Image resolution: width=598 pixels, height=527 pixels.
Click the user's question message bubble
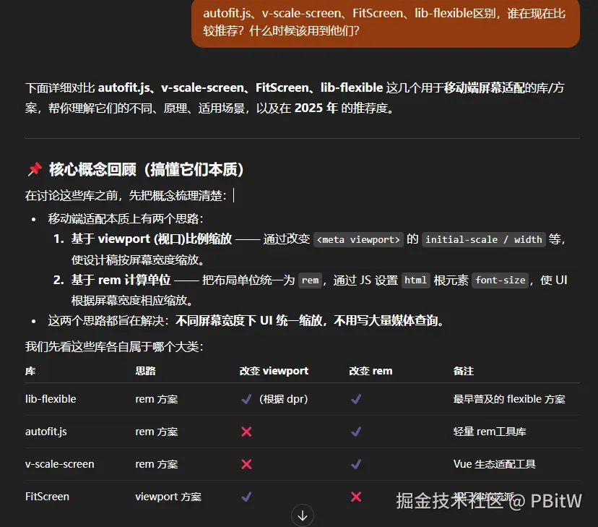point(386,23)
